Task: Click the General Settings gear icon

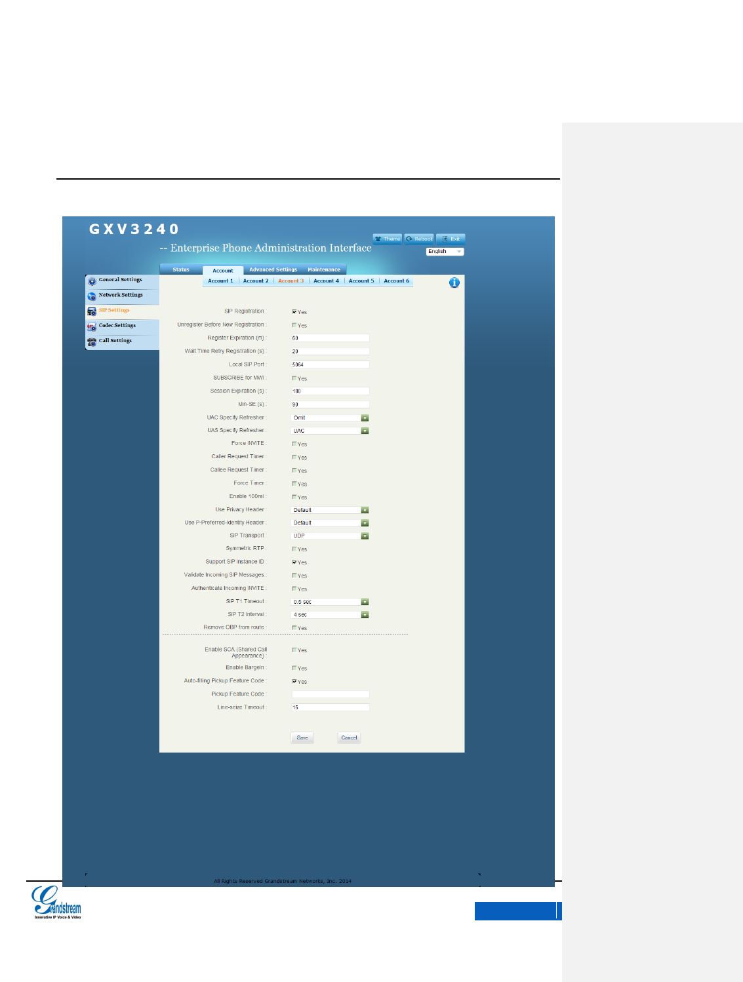Action: pyautogui.click(x=92, y=281)
